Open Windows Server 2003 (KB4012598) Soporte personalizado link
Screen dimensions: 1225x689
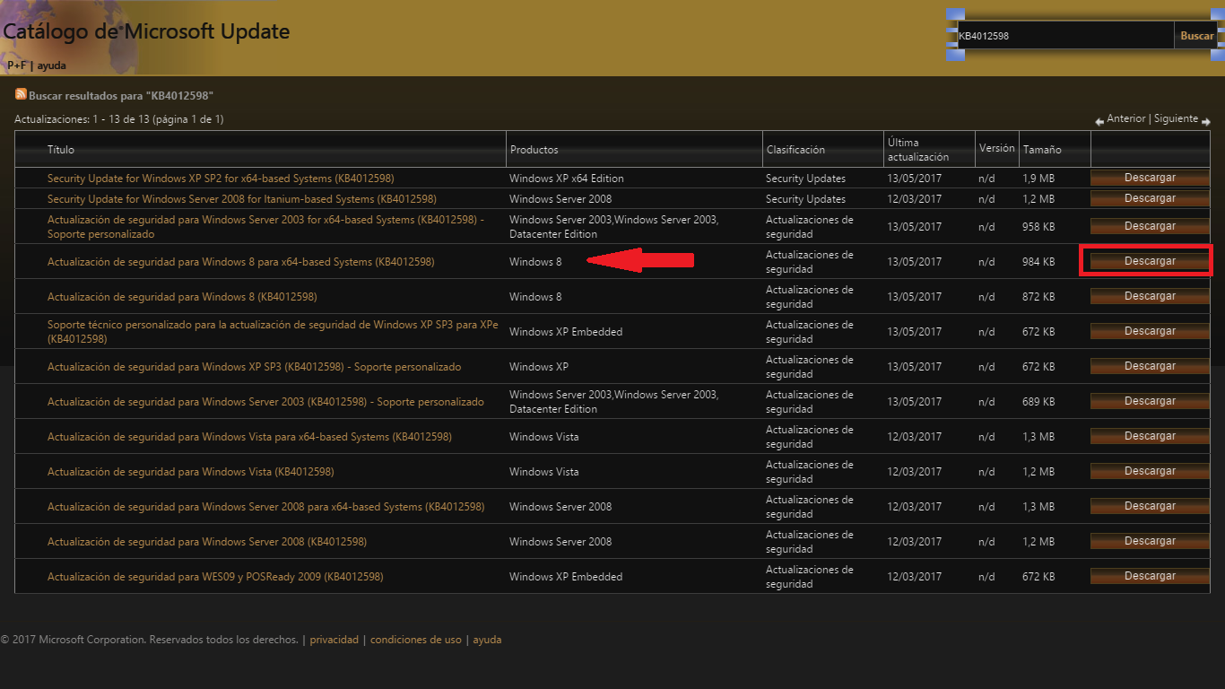[x=265, y=402]
